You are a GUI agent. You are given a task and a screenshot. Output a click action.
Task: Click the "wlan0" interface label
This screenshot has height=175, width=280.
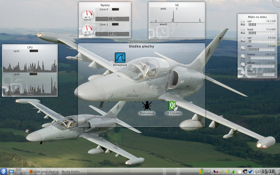(x=163, y=24)
